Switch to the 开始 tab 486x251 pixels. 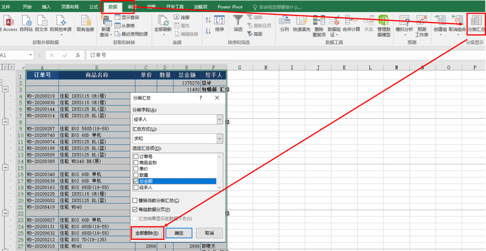click(27, 7)
